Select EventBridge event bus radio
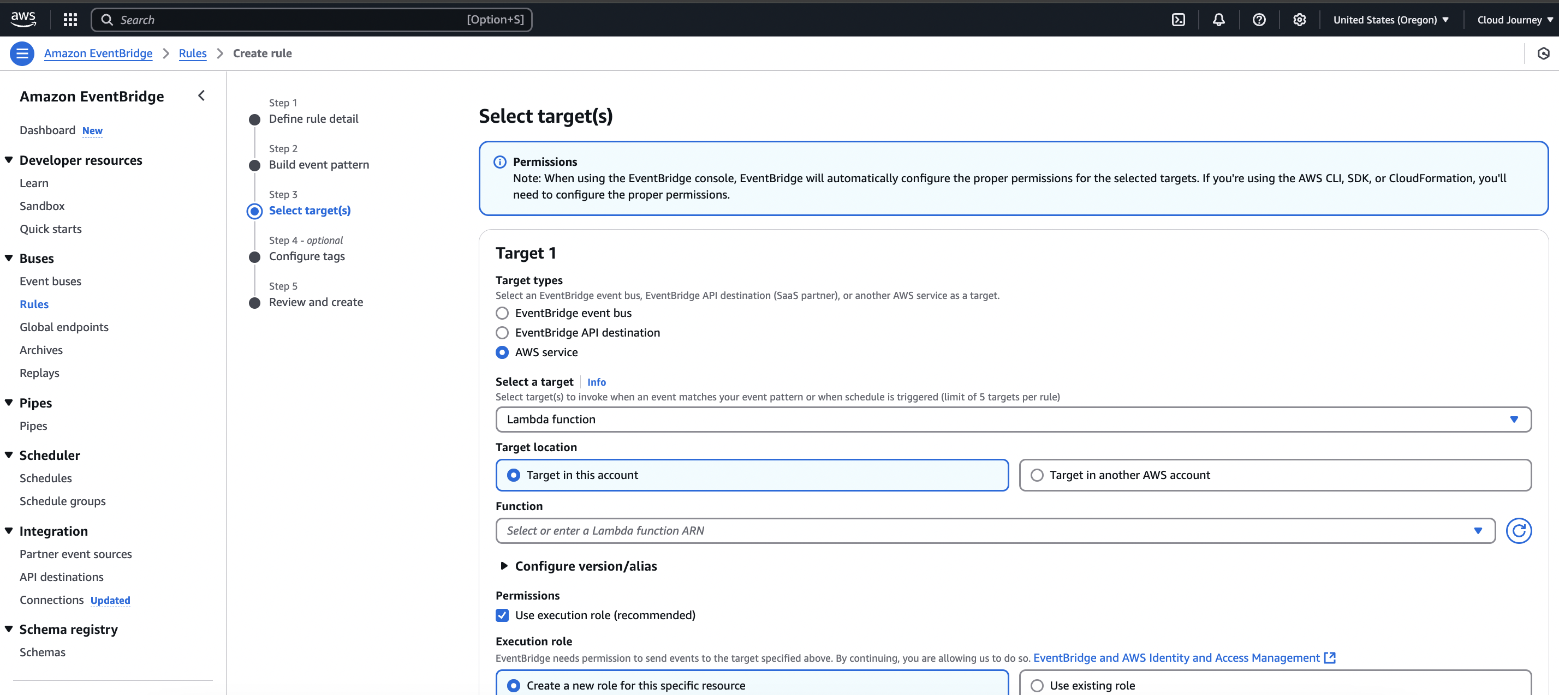The height and width of the screenshot is (695, 1559). coord(502,313)
